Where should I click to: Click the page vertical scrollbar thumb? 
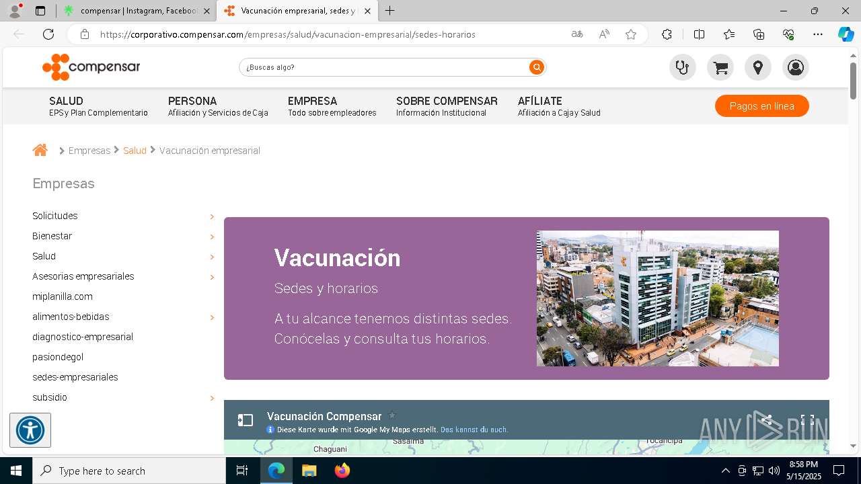[853, 81]
